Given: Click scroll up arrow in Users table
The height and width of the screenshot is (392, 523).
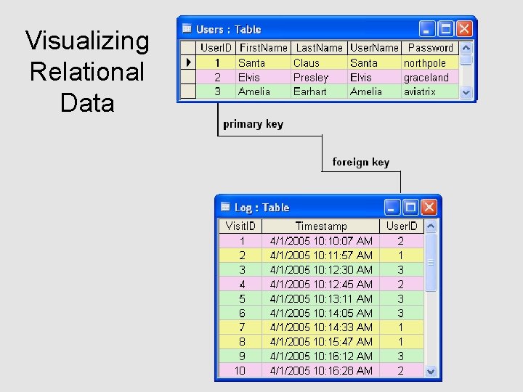Looking at the screenshot, I should [x=466, y=48].
